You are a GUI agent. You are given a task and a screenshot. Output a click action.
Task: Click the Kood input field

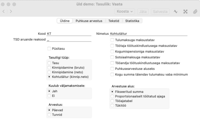[69, 34]
